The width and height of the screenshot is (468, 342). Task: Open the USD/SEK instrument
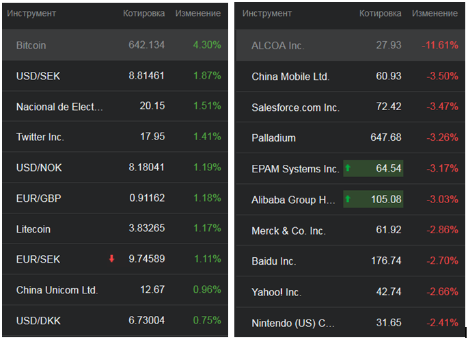pyautogui.click(x=38, y=76)
